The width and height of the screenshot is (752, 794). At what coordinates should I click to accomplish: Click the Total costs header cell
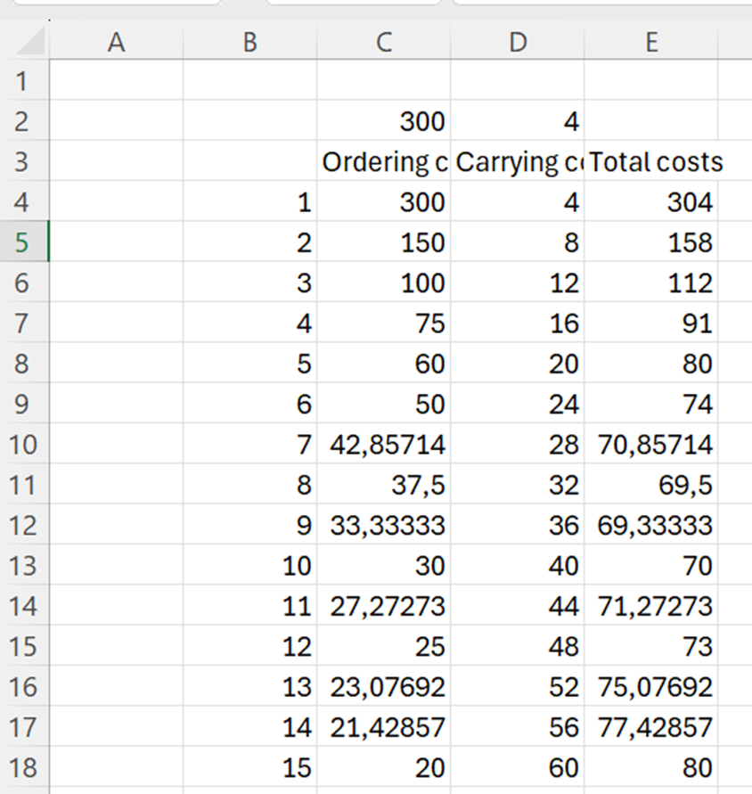tap(651, 161)
